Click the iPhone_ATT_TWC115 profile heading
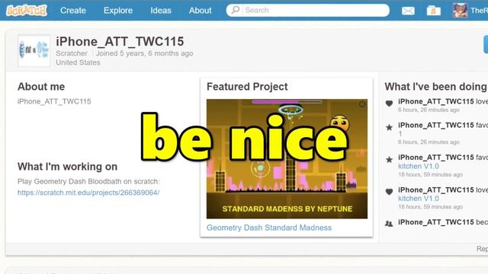 [x=120, y=41]
